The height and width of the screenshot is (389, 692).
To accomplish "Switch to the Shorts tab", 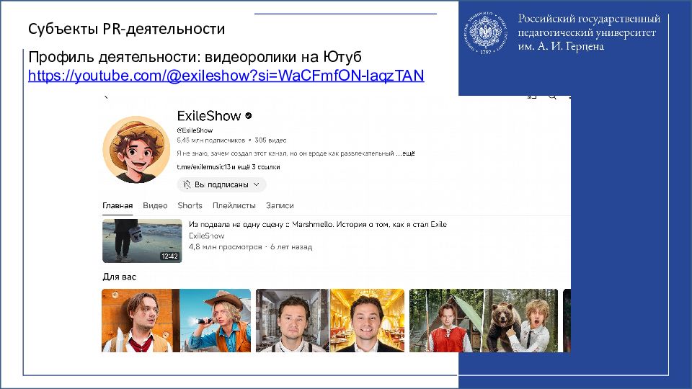I will (x=190, y=205).
